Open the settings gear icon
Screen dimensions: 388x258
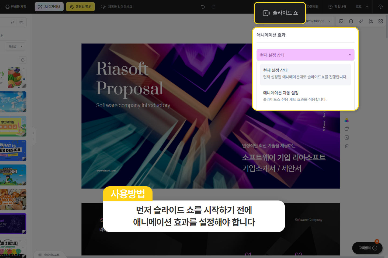(380, 7)
